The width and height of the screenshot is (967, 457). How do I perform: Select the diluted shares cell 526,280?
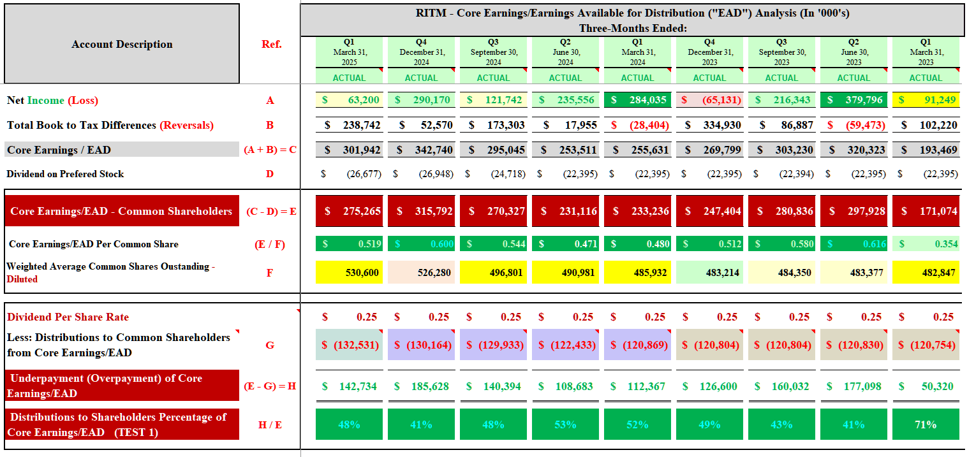422,272
